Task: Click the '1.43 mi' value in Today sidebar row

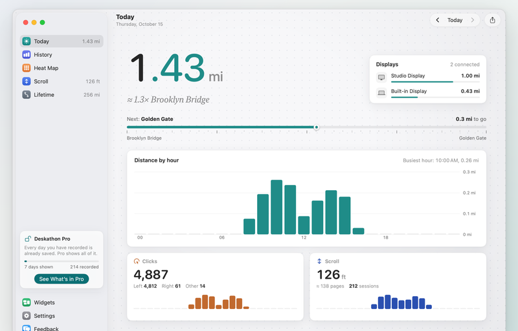Action: point(91,41)
